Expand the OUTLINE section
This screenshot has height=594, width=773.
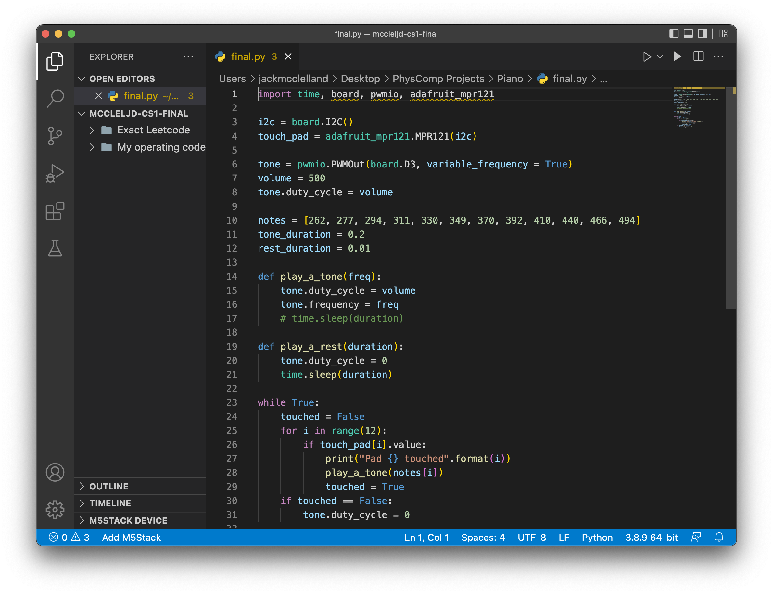point(108,486)
